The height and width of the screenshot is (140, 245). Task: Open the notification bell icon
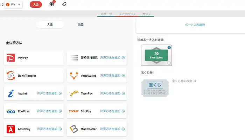pyautogui.click(x=64, y=4)
